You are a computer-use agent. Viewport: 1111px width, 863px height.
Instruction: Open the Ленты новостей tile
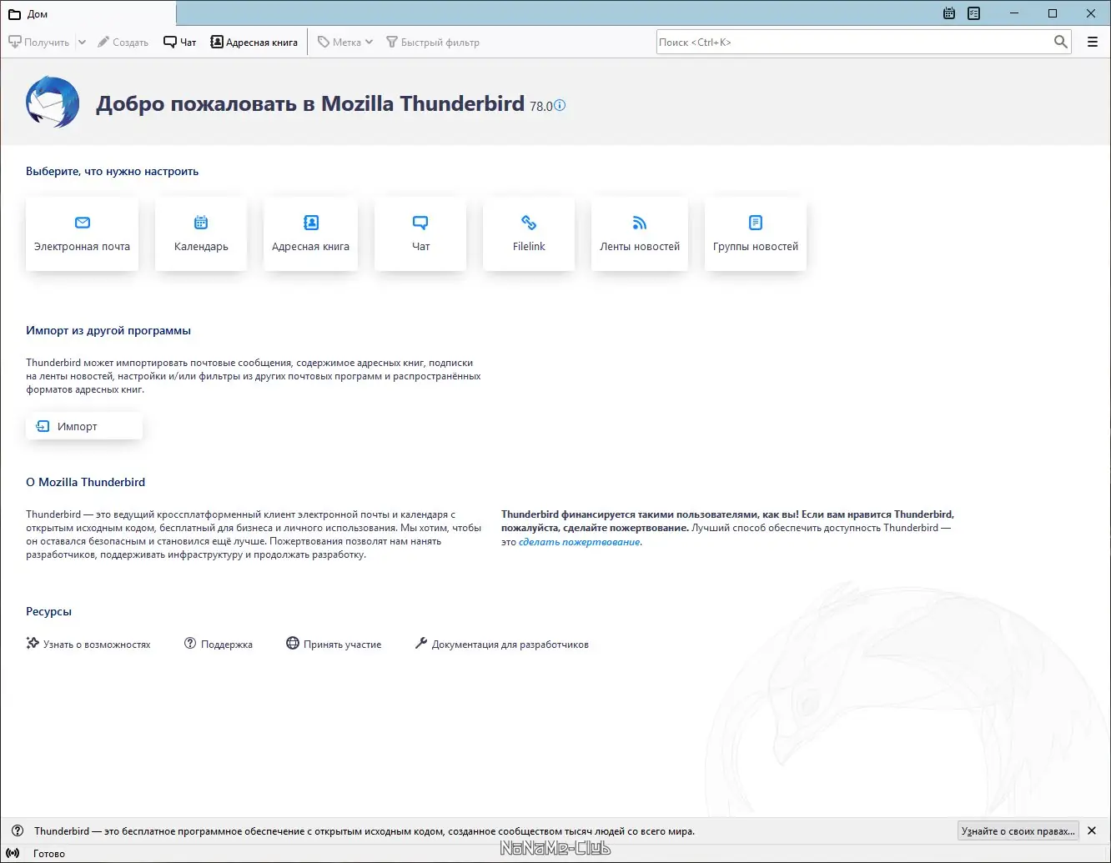point(639,233)
